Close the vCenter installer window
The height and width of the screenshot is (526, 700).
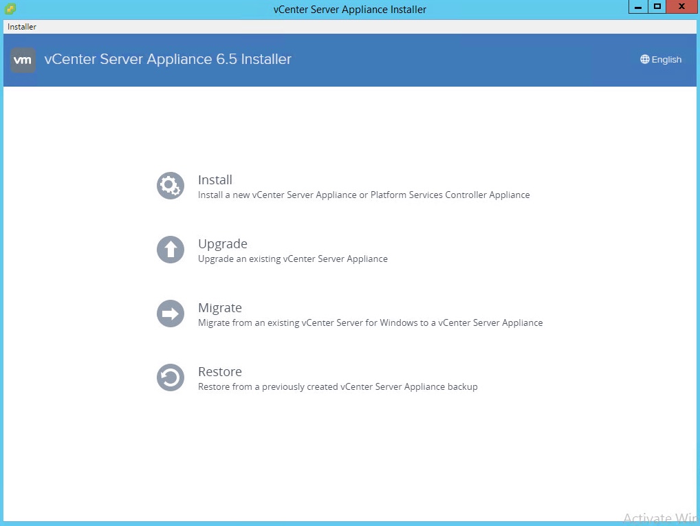point(681,7)
